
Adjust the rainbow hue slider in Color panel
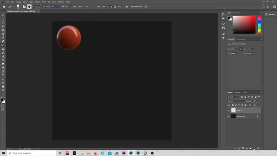[259, 25]
